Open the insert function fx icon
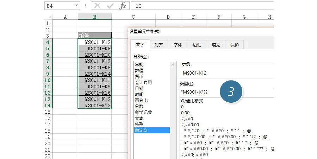The image size is (317, 159). coord(123,6)
